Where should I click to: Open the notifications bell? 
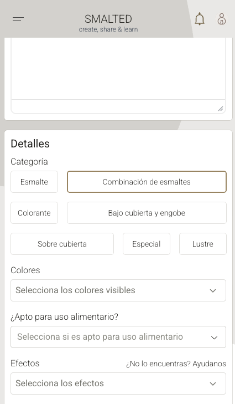pos(200,19)
